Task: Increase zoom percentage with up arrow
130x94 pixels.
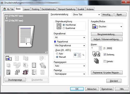Action: coord(79,54)
